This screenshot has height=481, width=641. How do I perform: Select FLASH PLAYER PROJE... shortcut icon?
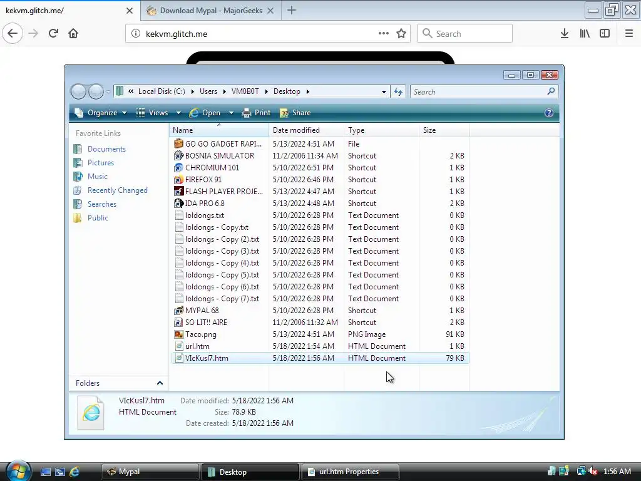178,192
